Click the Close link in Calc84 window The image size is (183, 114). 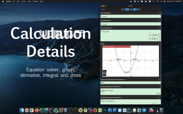103,9
